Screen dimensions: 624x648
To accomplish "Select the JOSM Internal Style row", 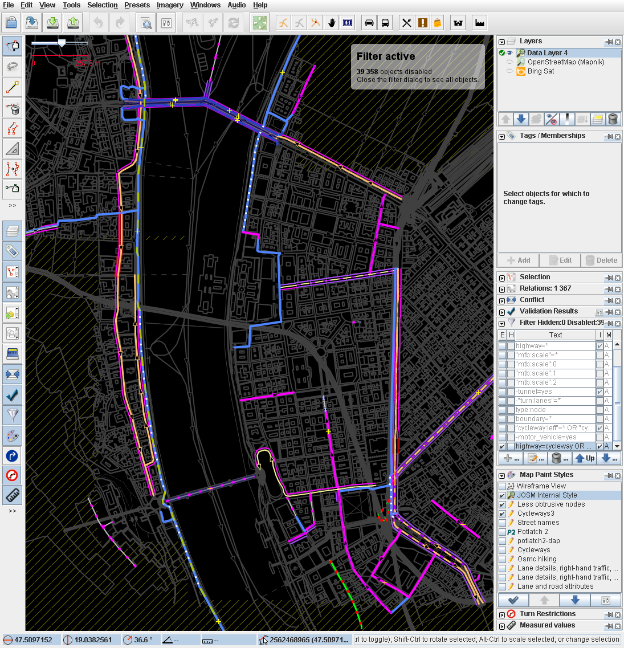I will pos(560,495).
